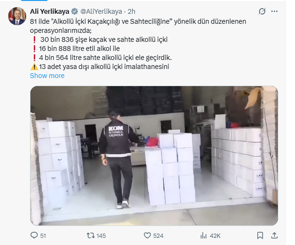
Task: Open the three-dot more options menu
Action: click(275, 11)
